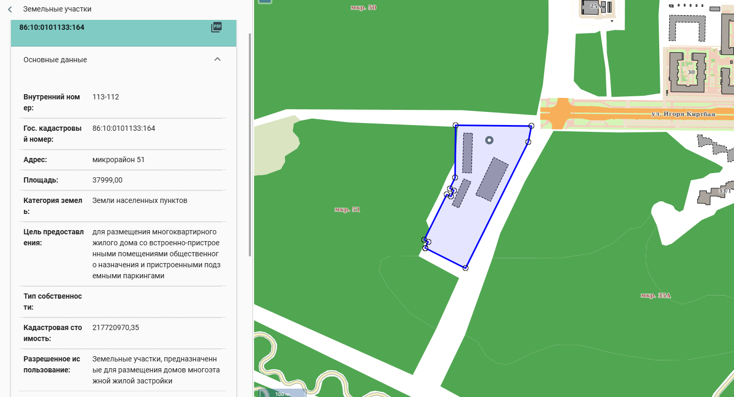Click the cadastral value 217720970,35
This screenshot has width=734, height=397.
click(116, 328)
